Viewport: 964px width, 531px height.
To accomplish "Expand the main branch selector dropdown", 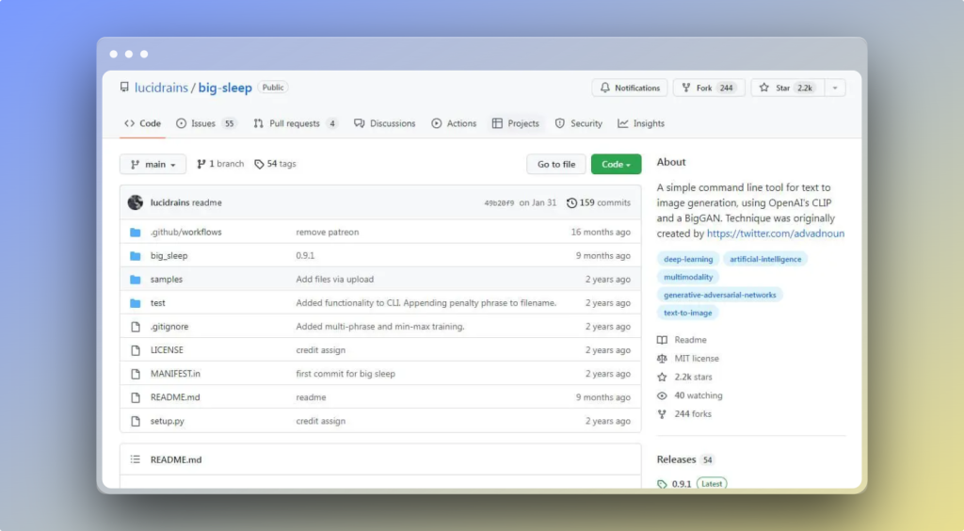I will pyautogui.click(x=153, y=164).
